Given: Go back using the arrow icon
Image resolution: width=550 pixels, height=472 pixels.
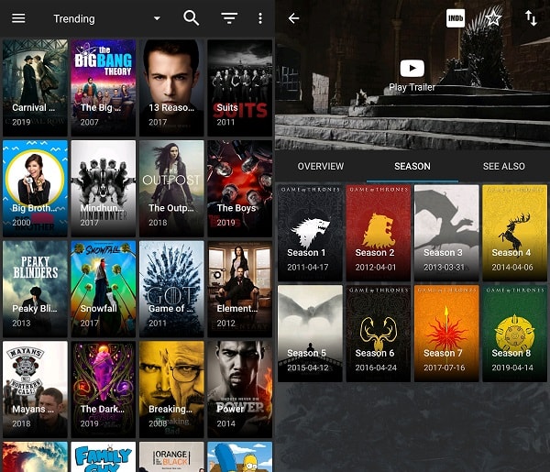Looking at the screenshot, I should [x=293, y=18].
